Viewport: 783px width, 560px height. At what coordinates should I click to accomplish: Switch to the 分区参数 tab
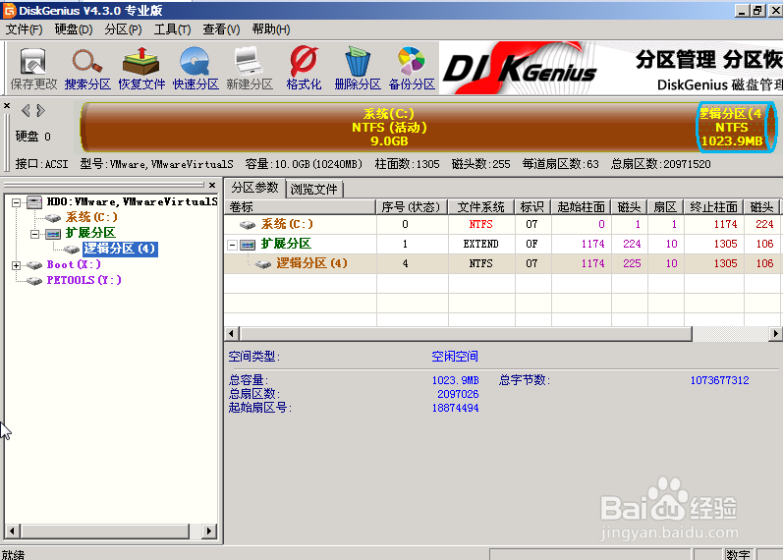tap(254, 188)
